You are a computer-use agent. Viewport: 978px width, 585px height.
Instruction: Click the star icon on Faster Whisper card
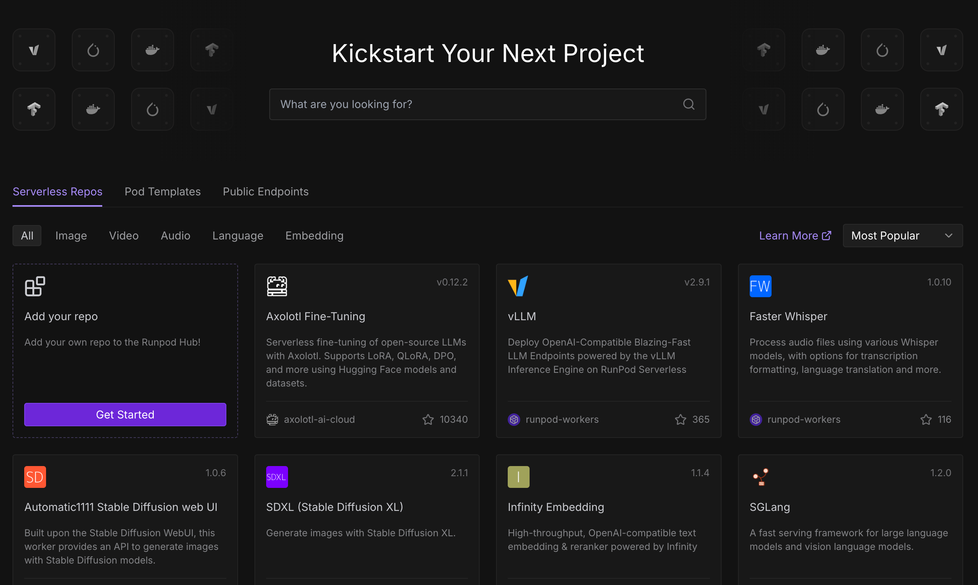click(x=926, y=419)
